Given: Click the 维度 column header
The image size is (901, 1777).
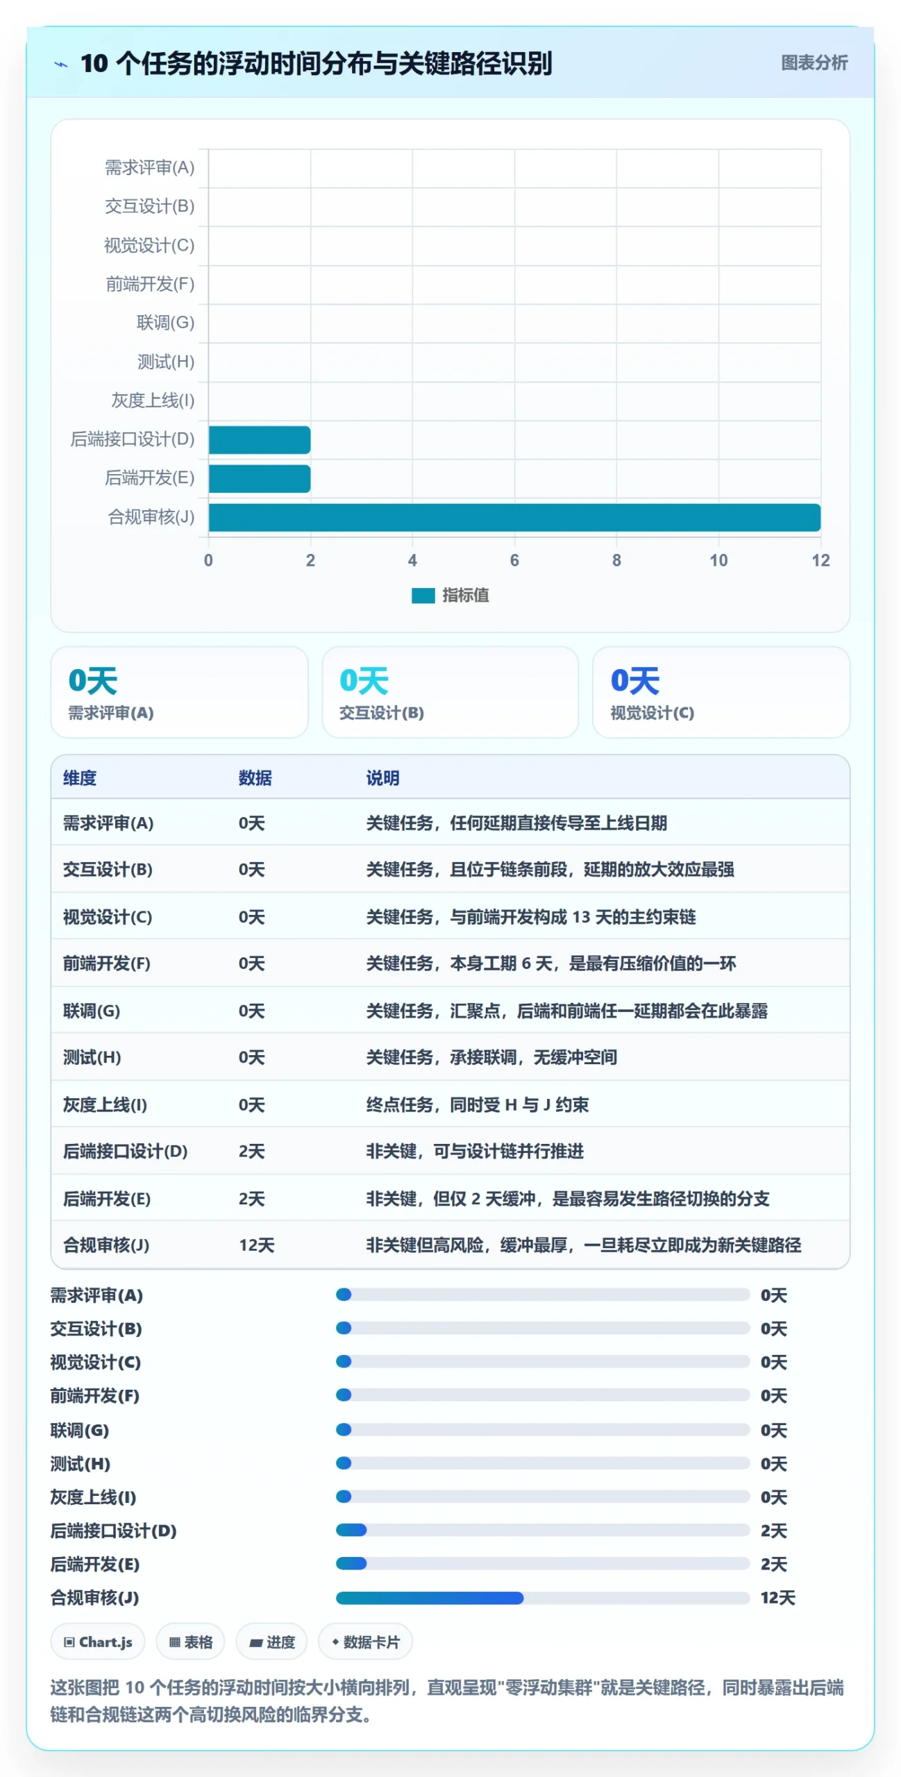Looking at the screenshot, I should point(80,777).
